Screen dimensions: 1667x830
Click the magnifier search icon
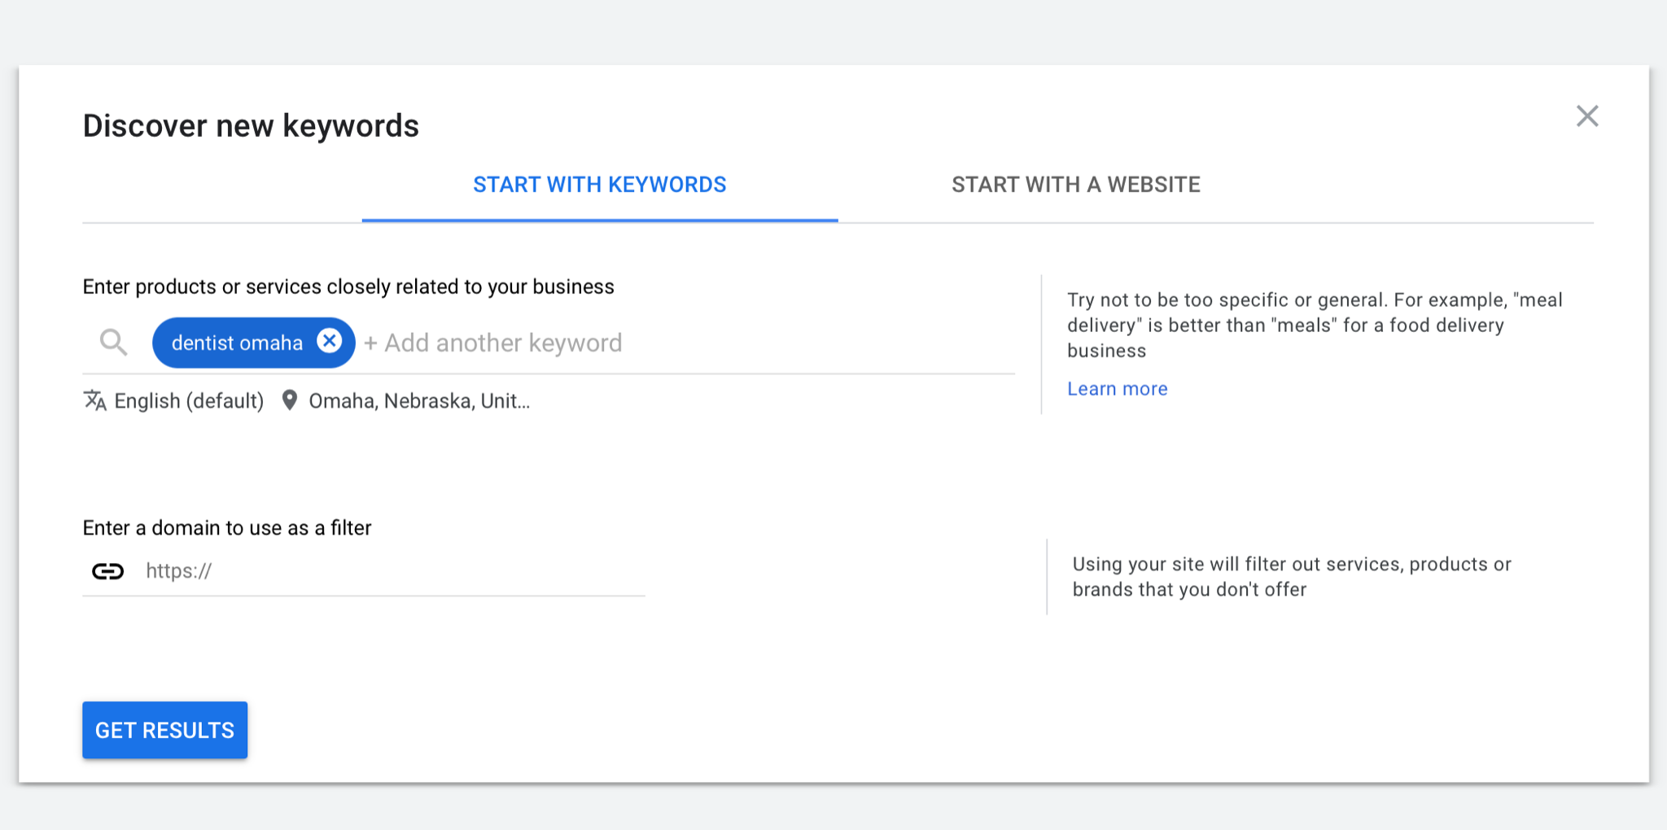113,343
